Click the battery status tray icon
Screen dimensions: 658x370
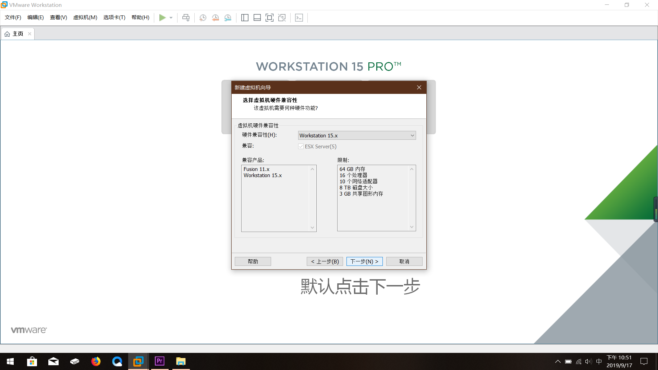(568, 361)
